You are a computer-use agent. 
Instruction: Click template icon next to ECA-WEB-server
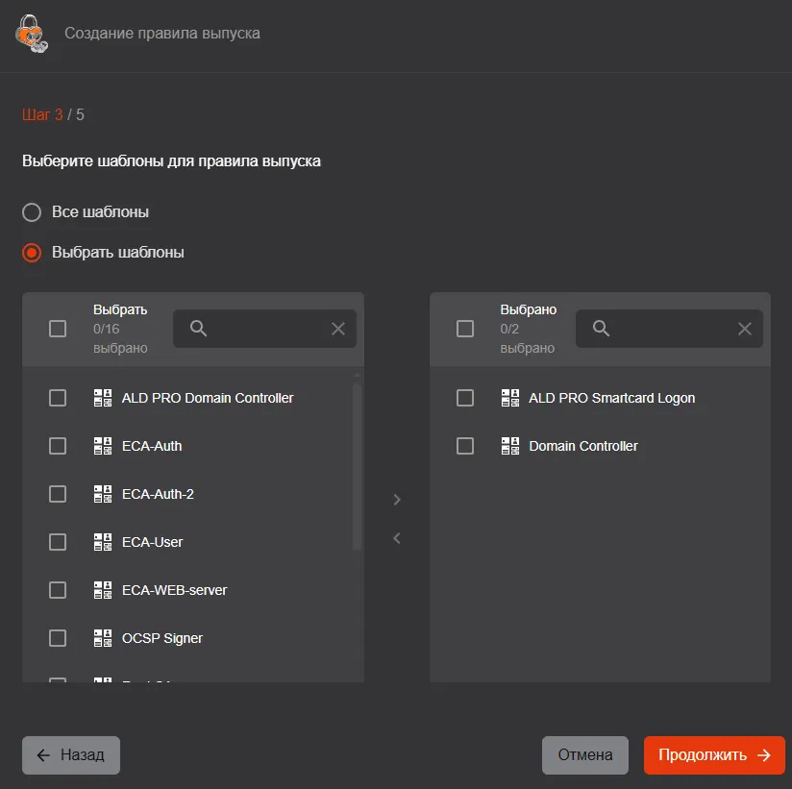pyautogui.click(x=103, y=590)
